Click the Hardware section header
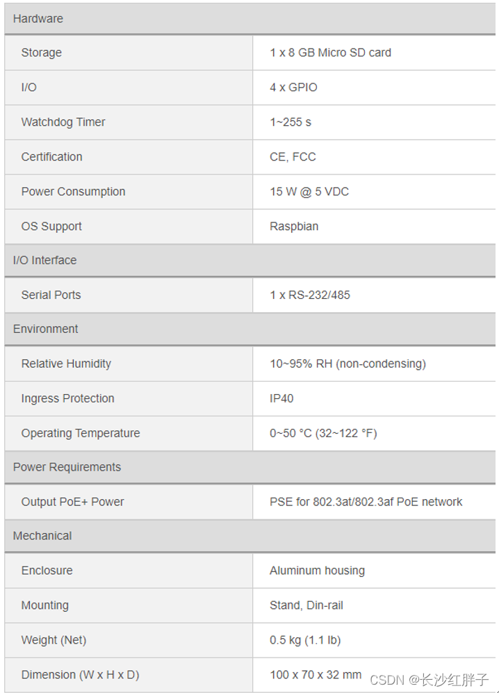 pos(38,19)
